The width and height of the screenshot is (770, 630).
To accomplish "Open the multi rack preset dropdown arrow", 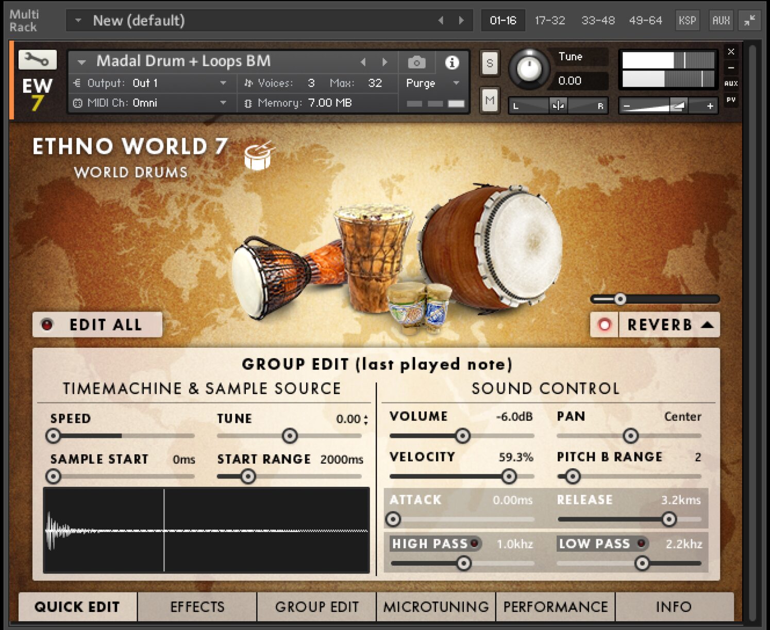I will click(x=78, y=21).
